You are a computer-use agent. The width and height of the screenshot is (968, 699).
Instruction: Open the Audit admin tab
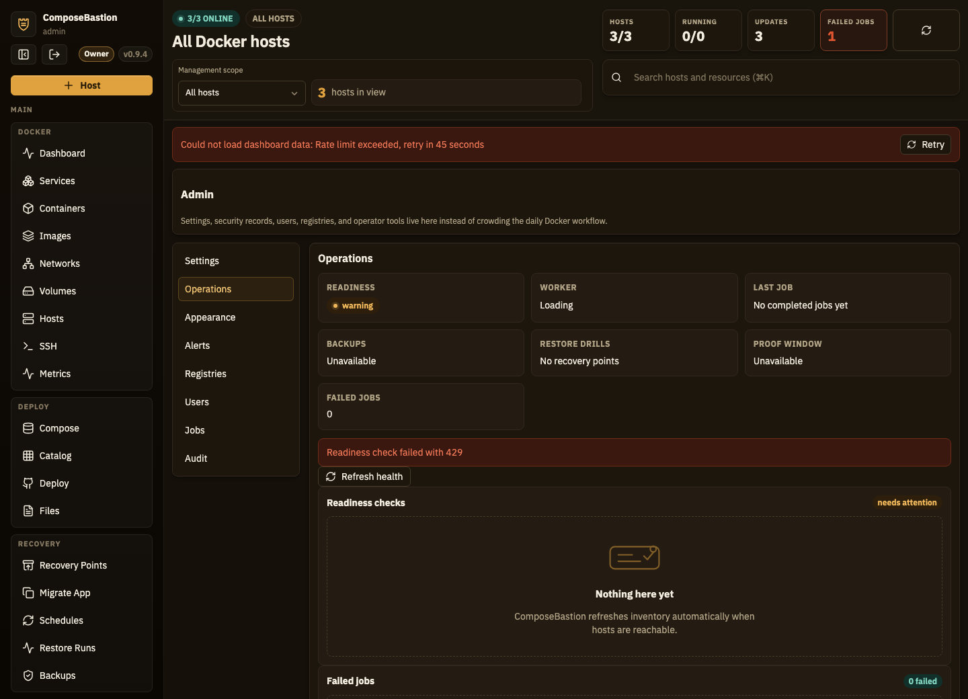pos(236,458)
